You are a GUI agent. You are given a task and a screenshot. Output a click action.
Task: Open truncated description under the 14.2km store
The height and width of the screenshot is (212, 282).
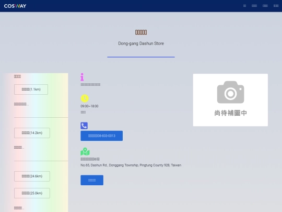(x=19, y=148)
